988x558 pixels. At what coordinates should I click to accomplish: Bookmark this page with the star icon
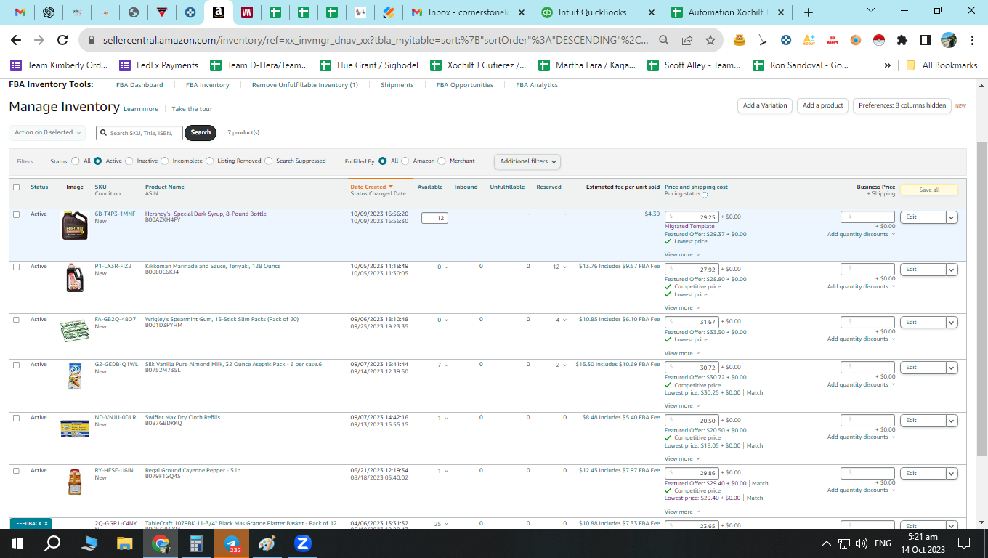(x=710, y=40)
